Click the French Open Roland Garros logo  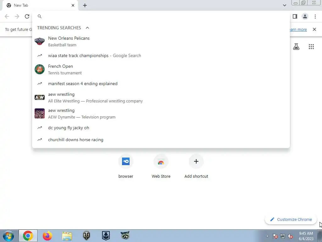tap(40, 69)
